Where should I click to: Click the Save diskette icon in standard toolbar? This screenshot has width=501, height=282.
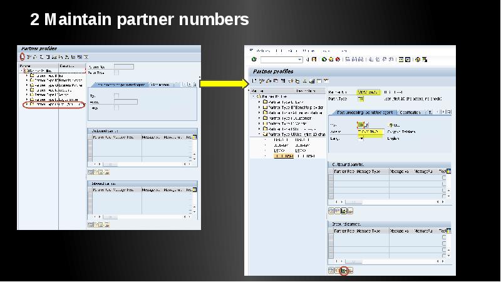pos(314,59)
